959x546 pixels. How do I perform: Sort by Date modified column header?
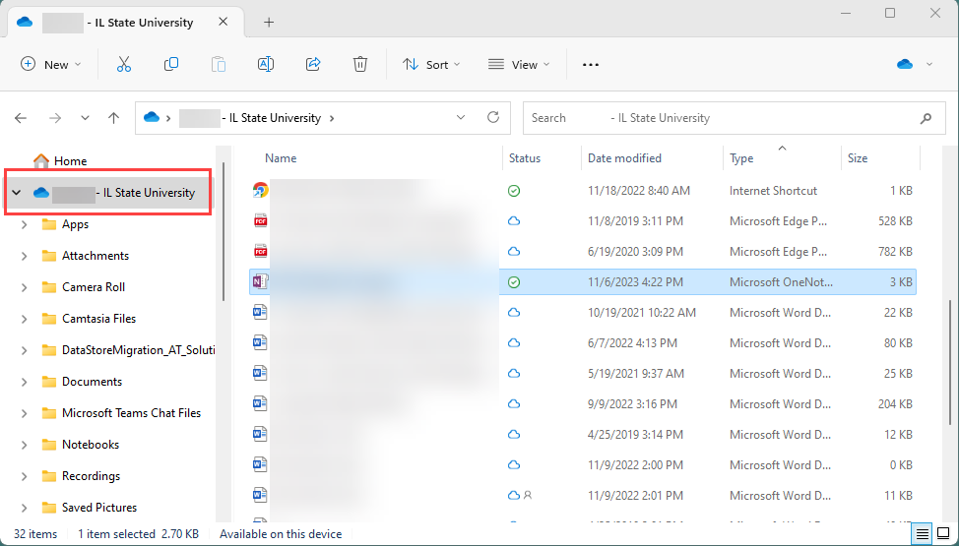pyautogui.click(x=624, y=157)
